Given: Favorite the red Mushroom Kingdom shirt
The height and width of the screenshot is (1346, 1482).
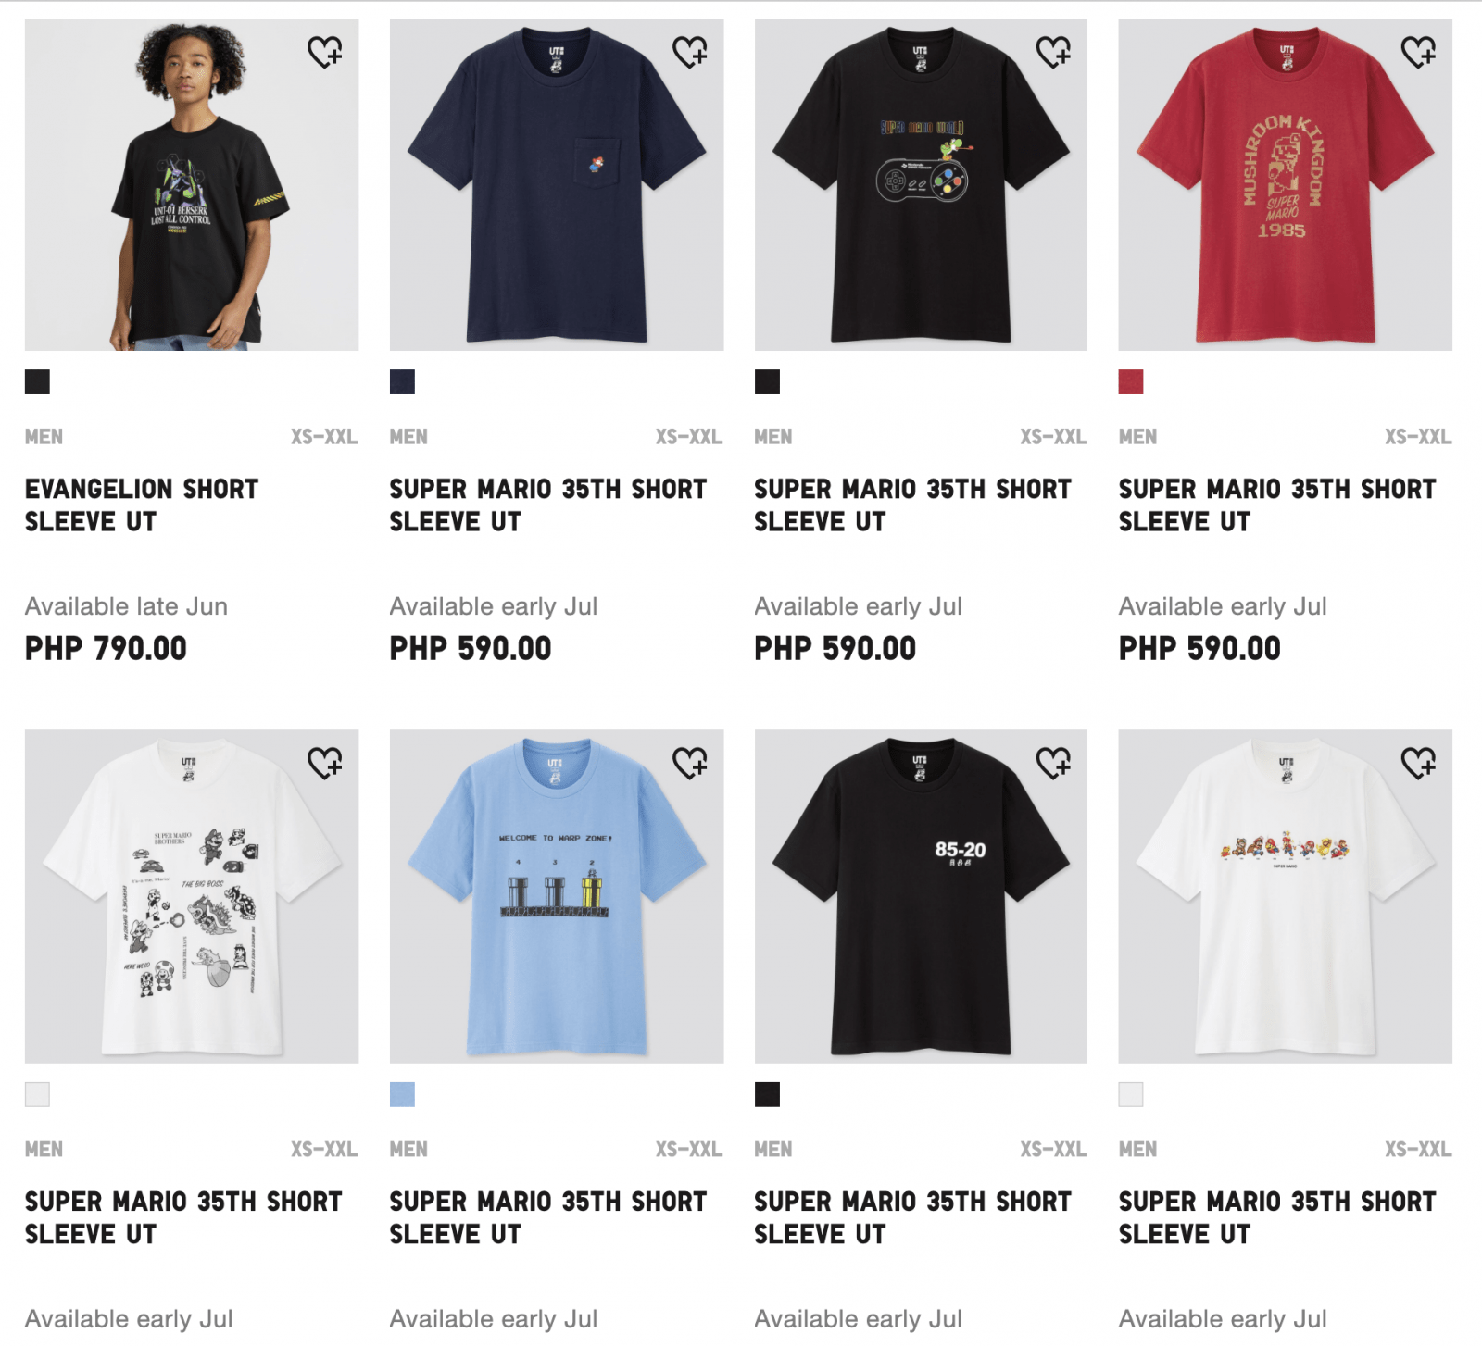Looking at the screenshot, I should [1419, 52].
